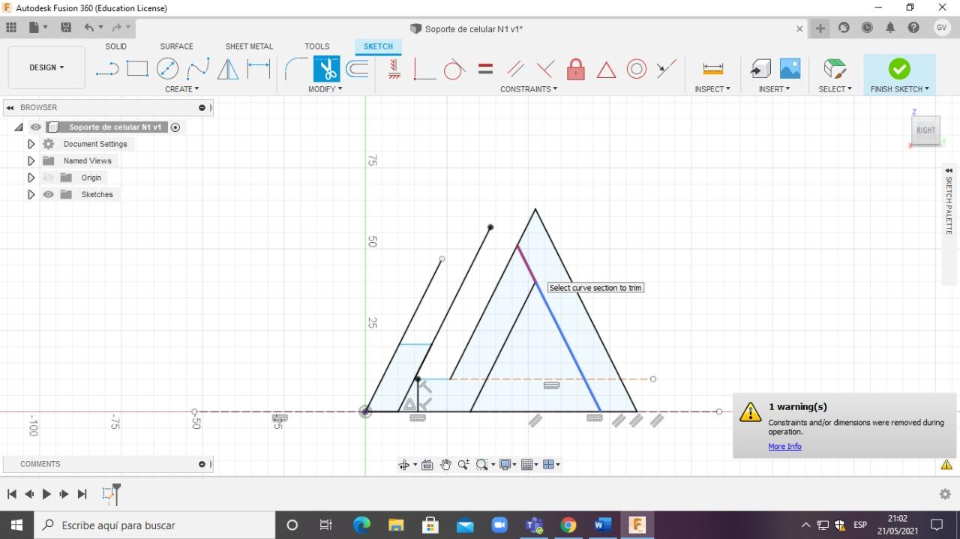
Task: Collapse the root component tree node
Action: [19, 127]
